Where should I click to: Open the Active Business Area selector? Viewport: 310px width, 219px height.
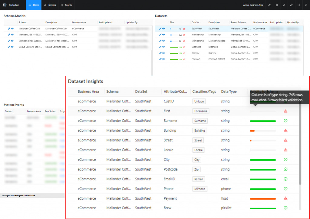pyautogui.click(x=253, y=5)
